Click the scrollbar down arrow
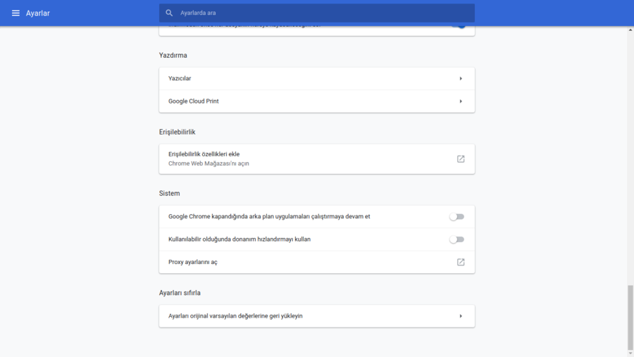This screenshot has width=634, height=357. click(x=630, y=353)
